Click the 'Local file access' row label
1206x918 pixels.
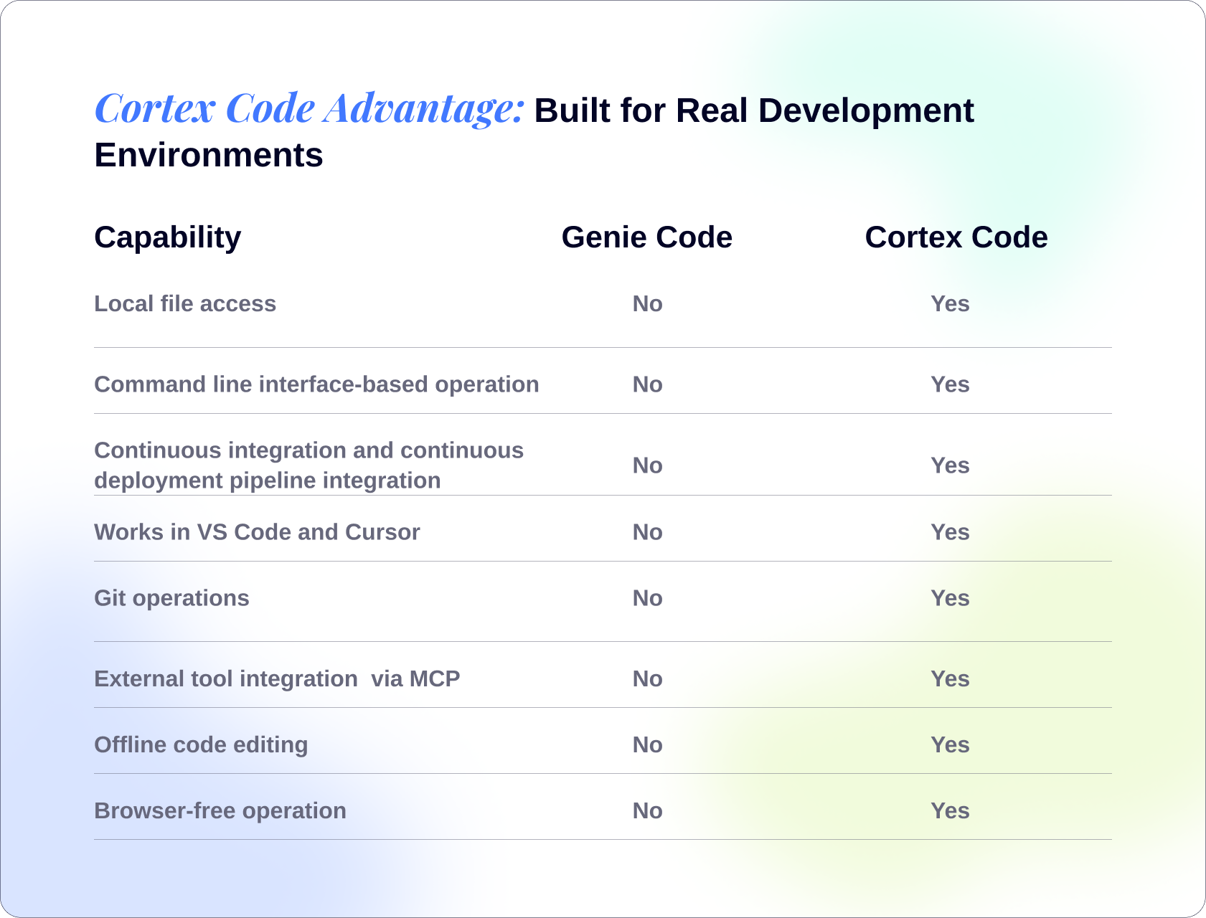click(185, 303)
